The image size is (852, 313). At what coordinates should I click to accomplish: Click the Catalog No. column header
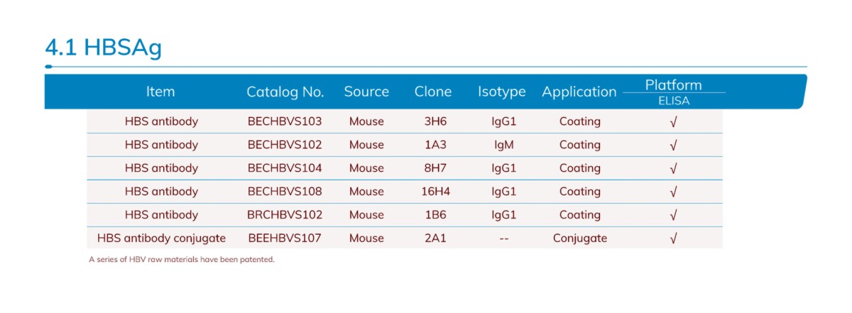tap(285, 92)
